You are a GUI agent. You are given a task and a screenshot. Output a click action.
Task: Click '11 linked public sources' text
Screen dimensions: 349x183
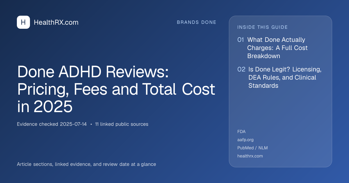coord(122,124)
